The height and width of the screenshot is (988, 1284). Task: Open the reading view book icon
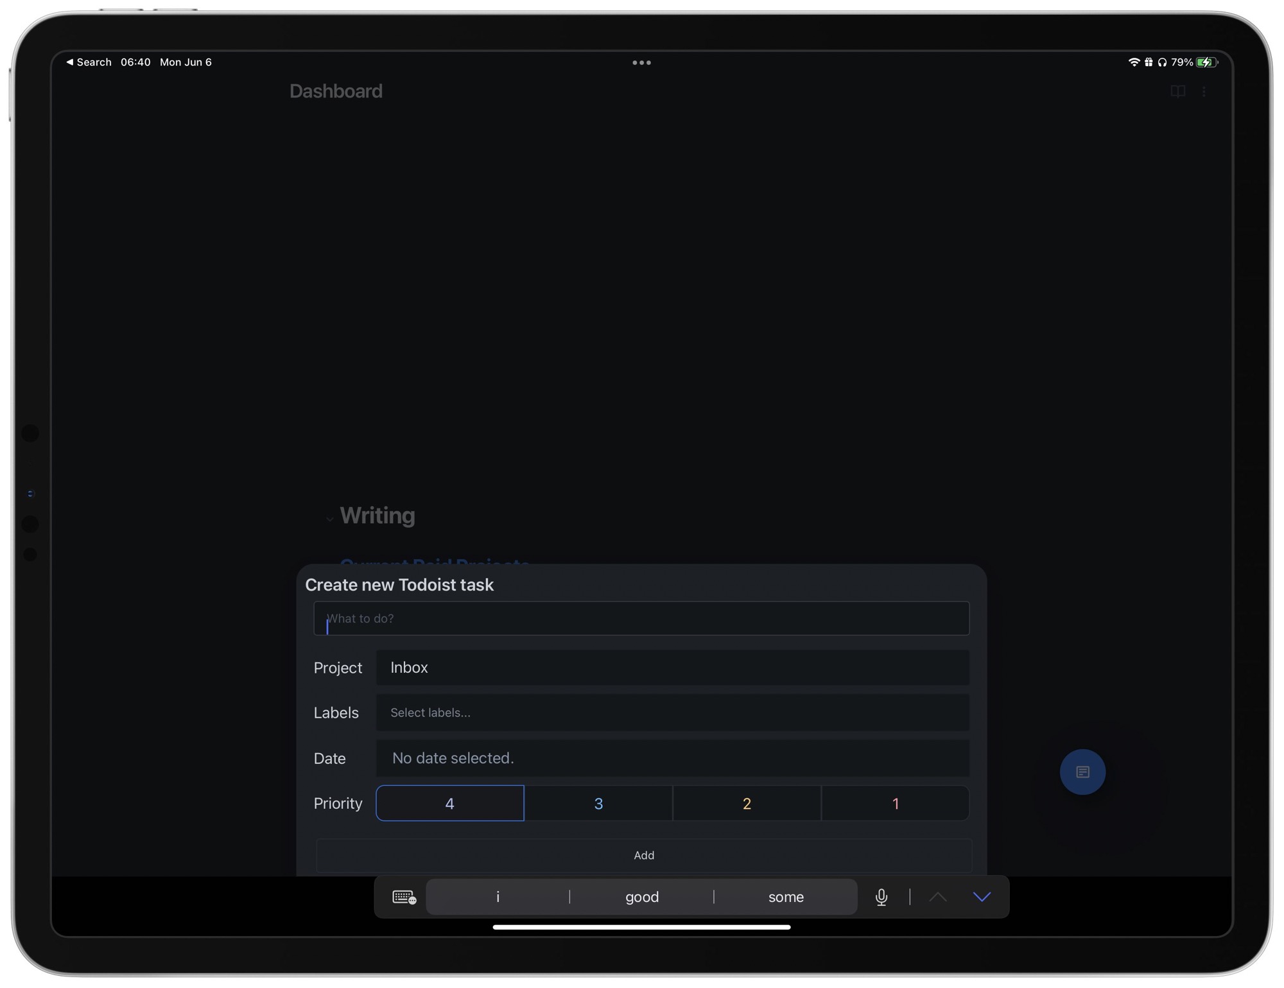point(1177,91)
